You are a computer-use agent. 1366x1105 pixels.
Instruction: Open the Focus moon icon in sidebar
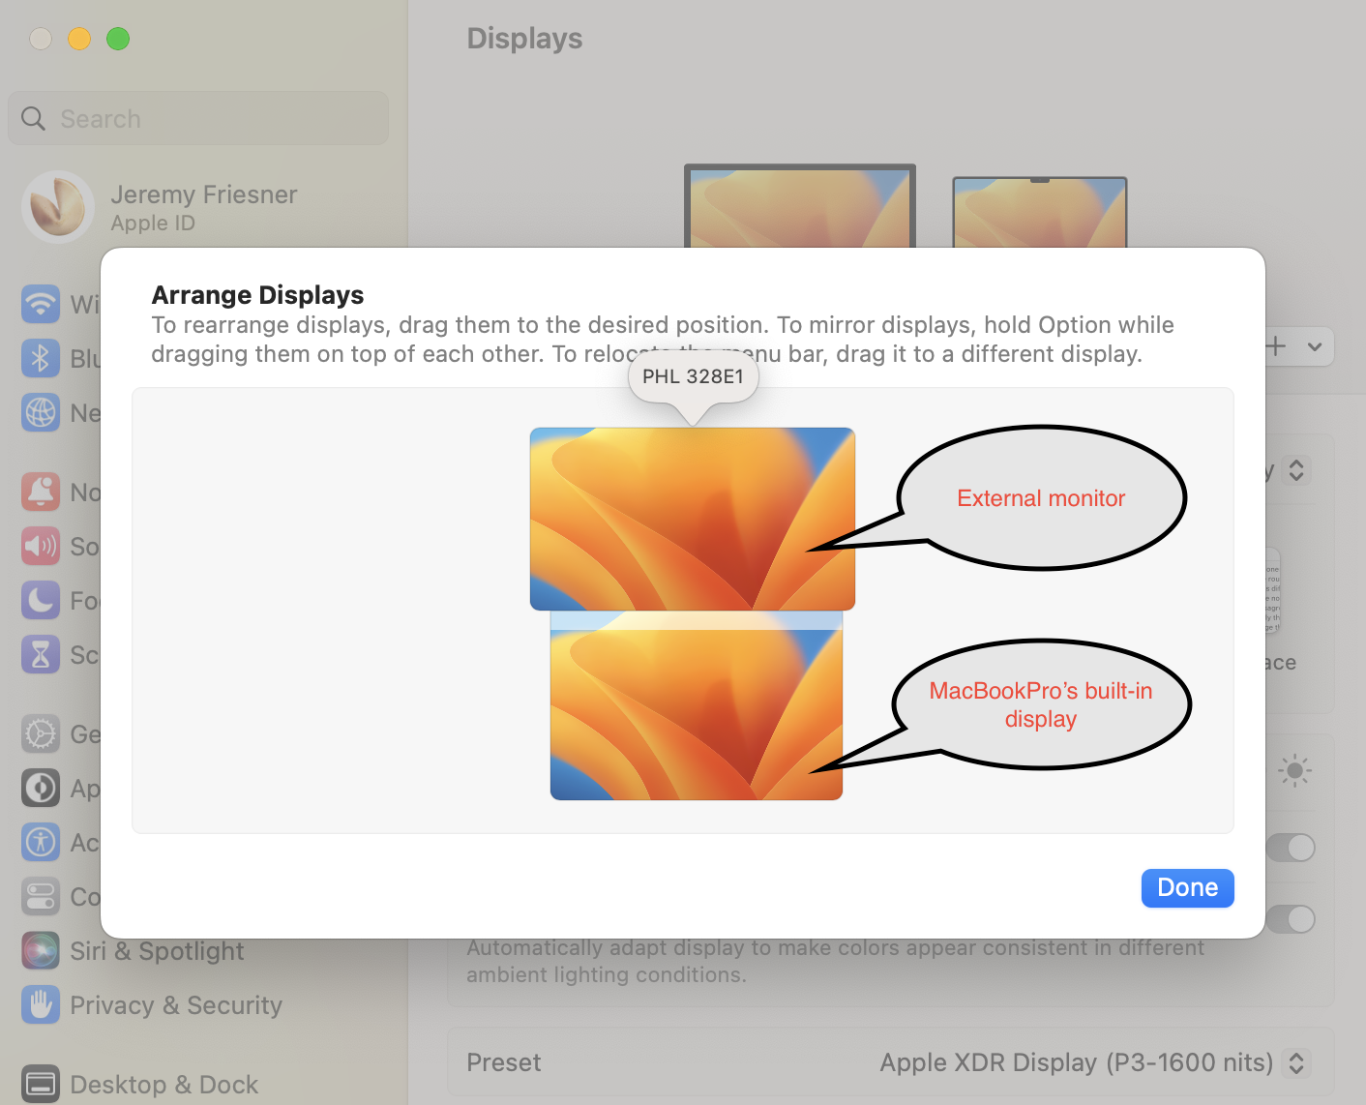(41, 600)
